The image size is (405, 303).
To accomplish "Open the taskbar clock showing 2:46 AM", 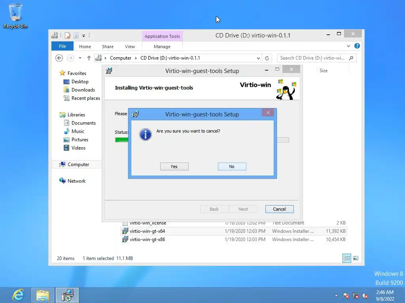I will 385,296.
